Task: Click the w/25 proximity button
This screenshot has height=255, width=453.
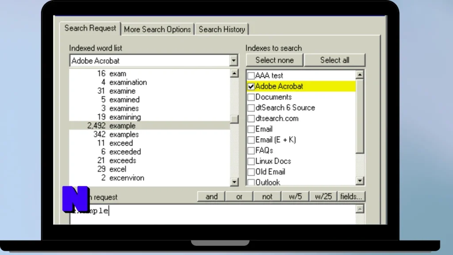Action: [323, 197]
